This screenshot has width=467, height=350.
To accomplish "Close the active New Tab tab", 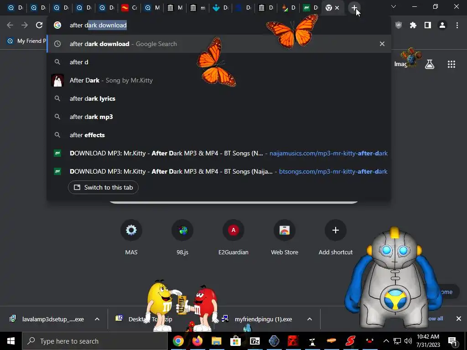I will (x=337, y=8).
